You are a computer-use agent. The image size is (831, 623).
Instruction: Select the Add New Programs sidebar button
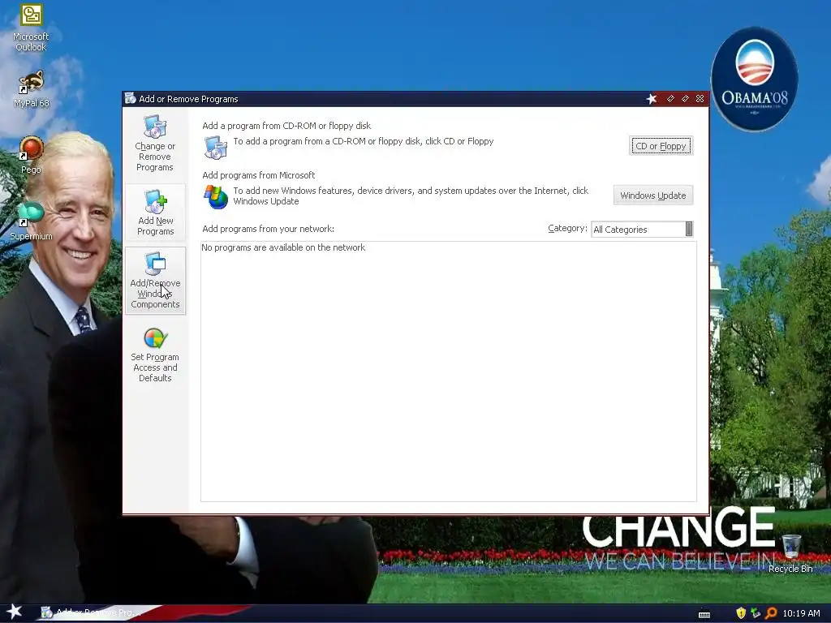155,213
